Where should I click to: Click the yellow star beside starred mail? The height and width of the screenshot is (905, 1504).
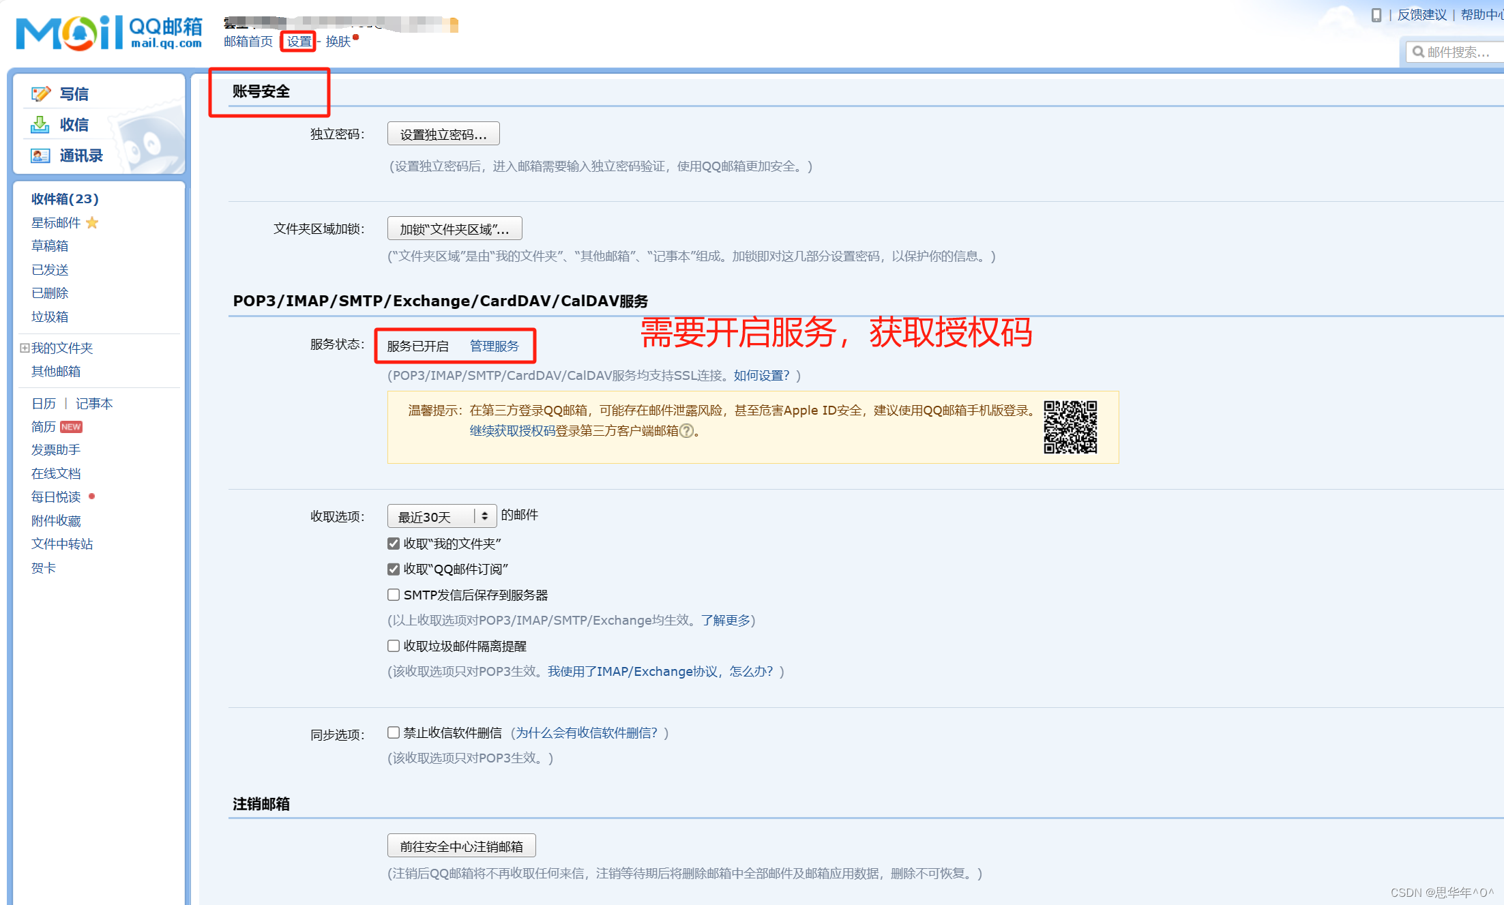92,222
